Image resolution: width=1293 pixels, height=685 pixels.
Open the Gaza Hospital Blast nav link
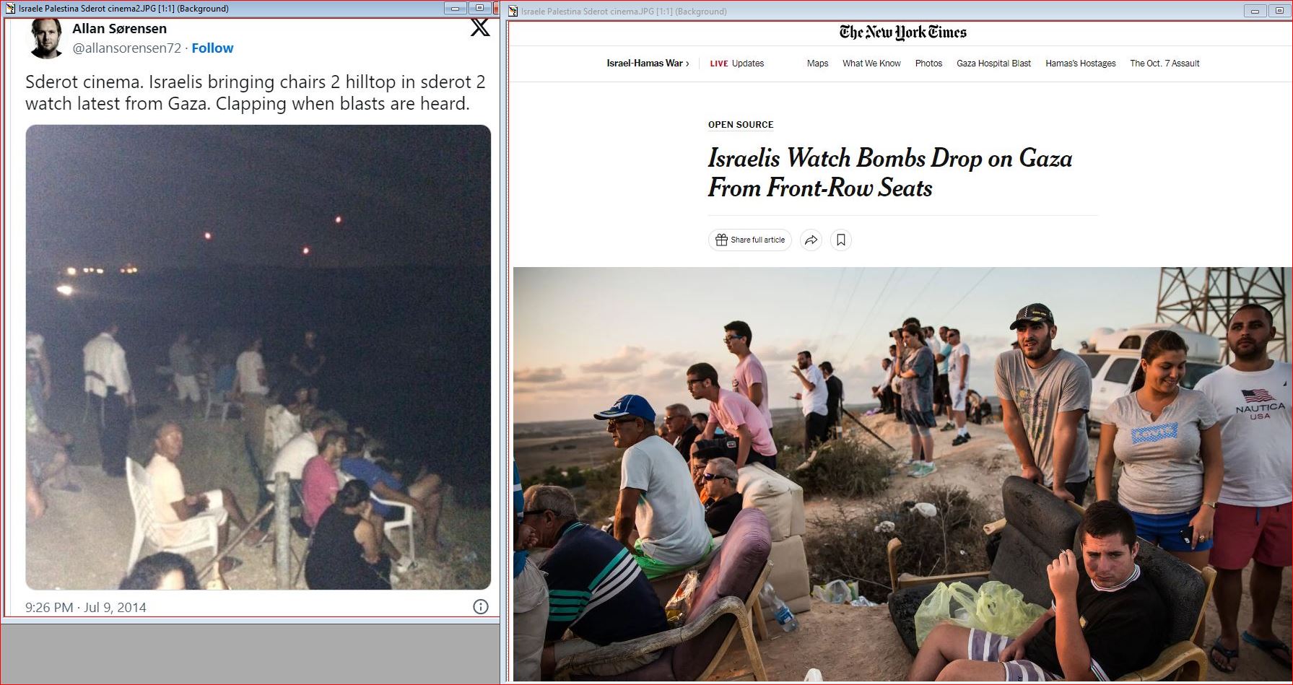coord(993,64)
